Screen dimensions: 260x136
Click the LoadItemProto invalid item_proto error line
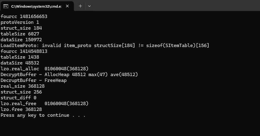[105, 46]
